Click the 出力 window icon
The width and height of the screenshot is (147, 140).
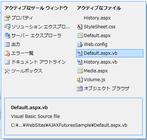pos(7,44)
